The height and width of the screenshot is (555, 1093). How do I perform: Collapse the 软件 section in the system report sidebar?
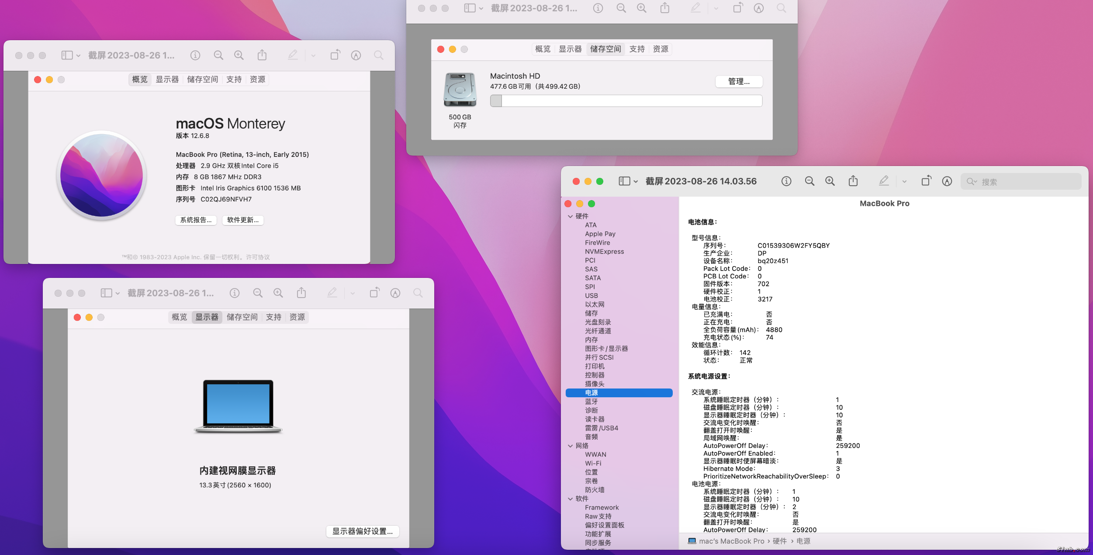click(570, 499)
